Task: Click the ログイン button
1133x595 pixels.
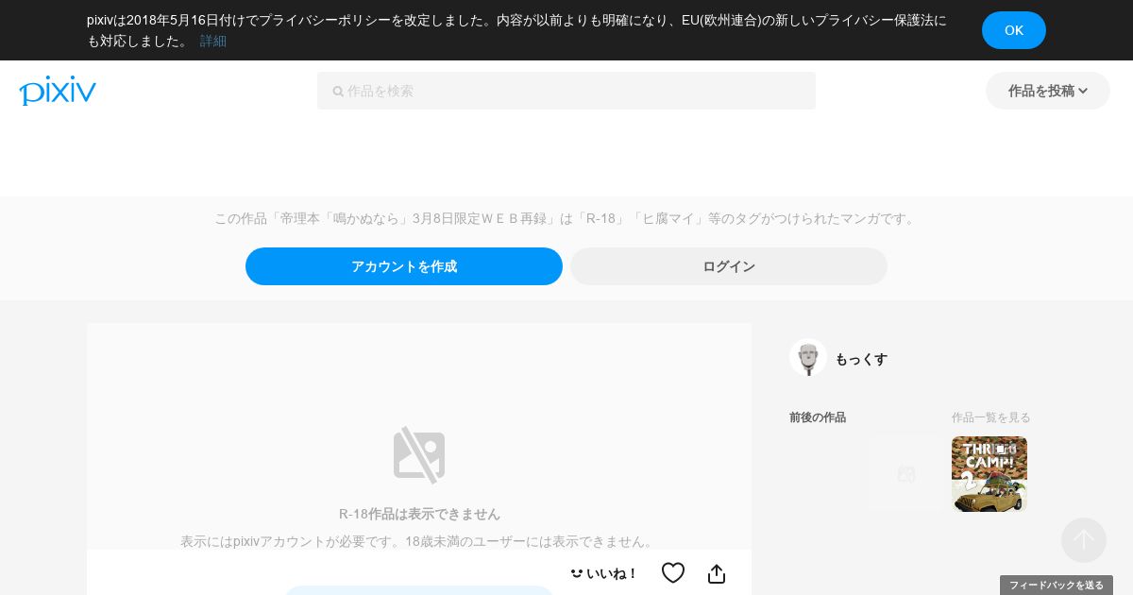Action: (729, 266)
